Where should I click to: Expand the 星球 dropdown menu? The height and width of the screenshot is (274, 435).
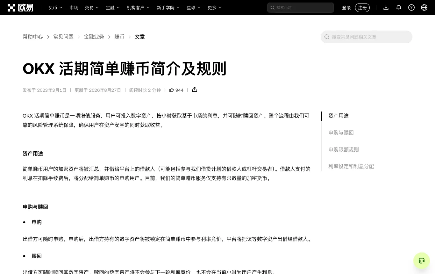click(194, 8)
